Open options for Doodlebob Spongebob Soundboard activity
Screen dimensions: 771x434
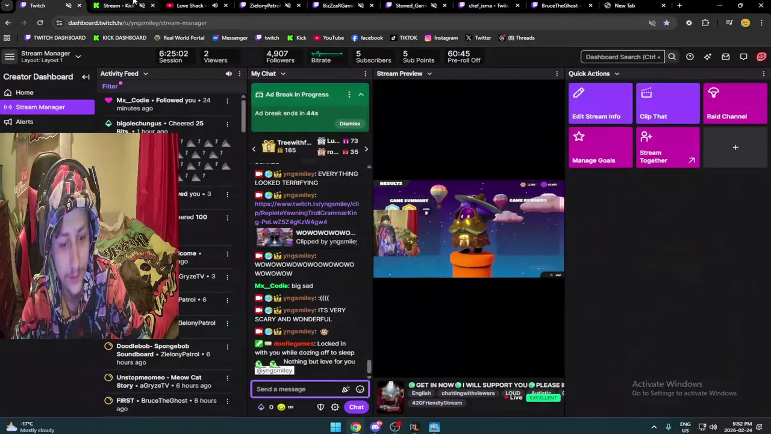click(x=227, y=347)
